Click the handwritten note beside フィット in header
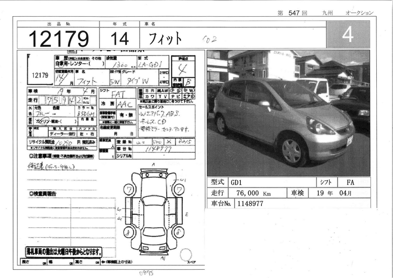 click(209, 39)
